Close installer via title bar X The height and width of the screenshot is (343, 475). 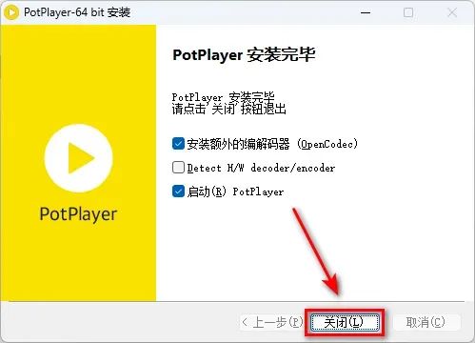[452, 13]
